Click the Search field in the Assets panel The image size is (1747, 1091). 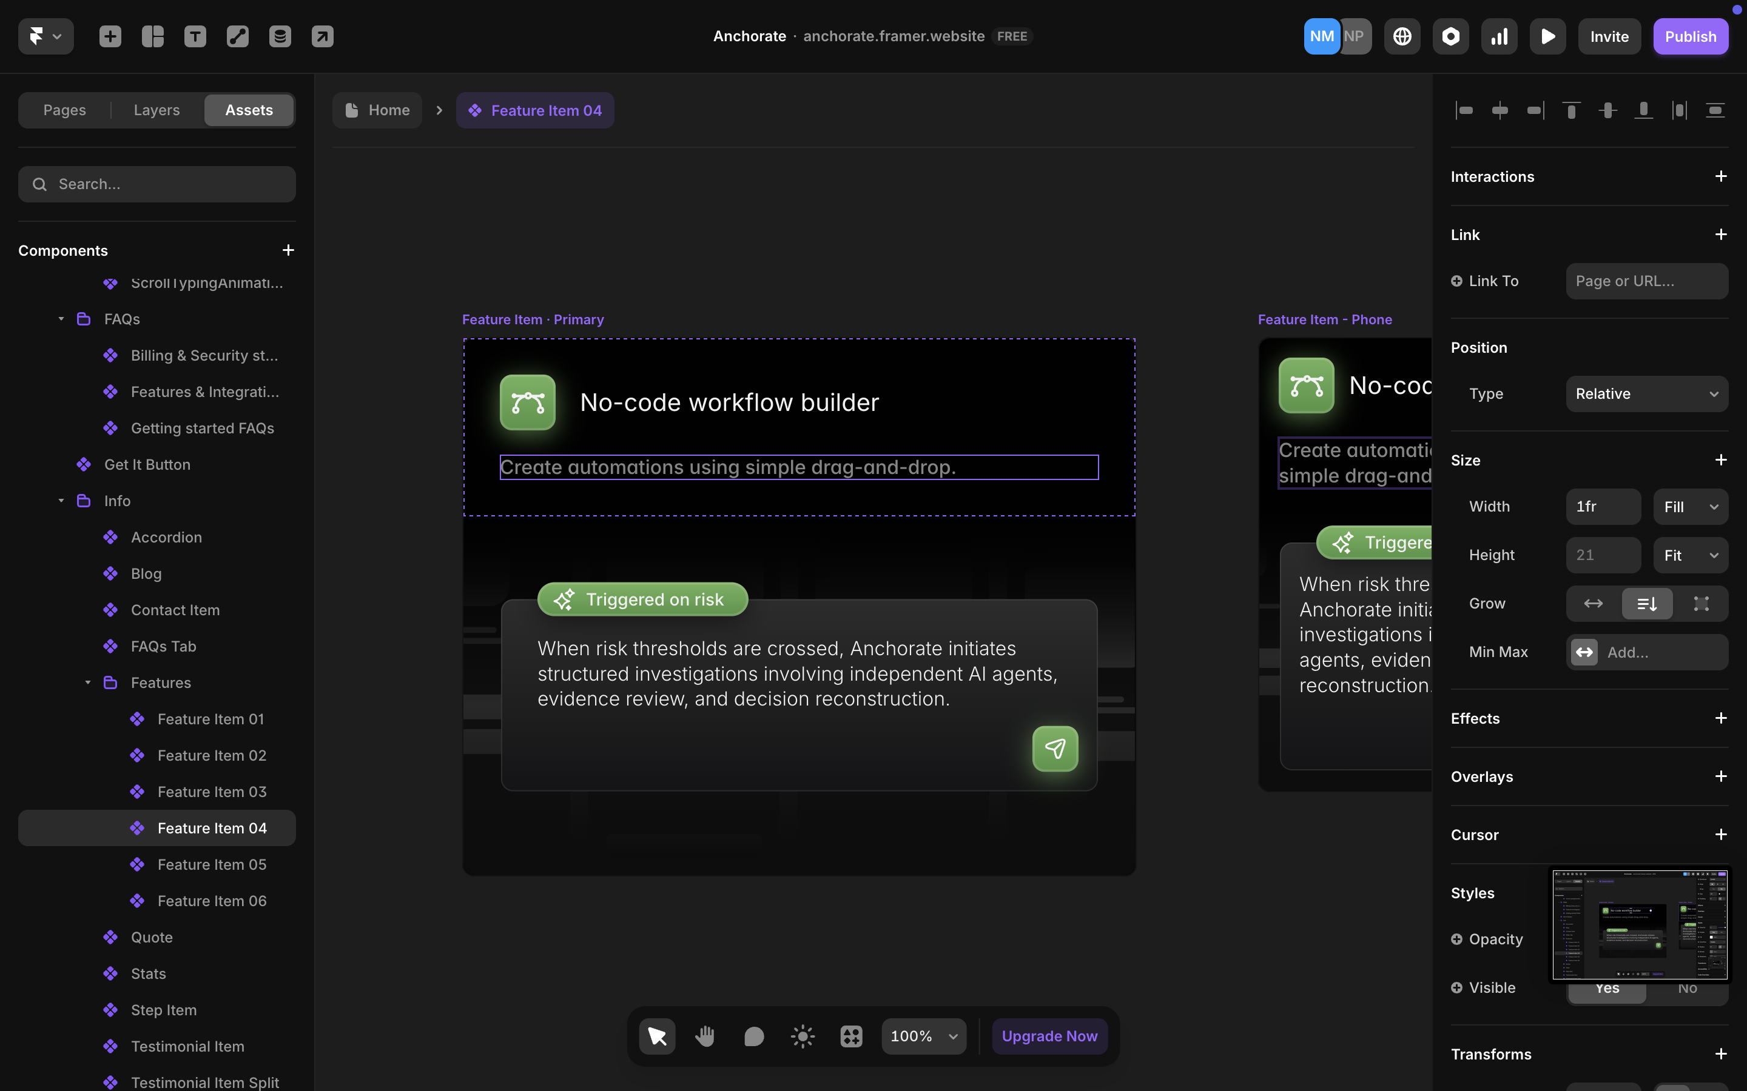pyautogui.click(x=157, y=184)
